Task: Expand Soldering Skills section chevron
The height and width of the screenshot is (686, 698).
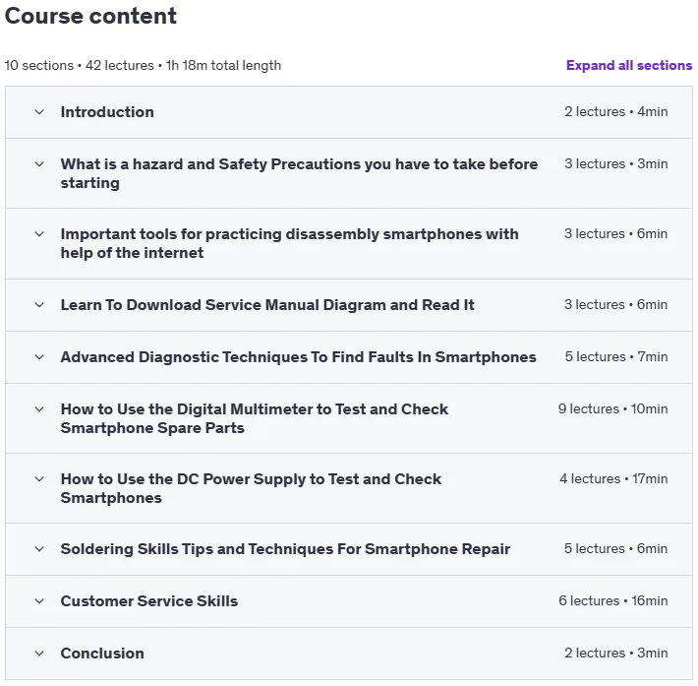Action: tap(39, 549)
